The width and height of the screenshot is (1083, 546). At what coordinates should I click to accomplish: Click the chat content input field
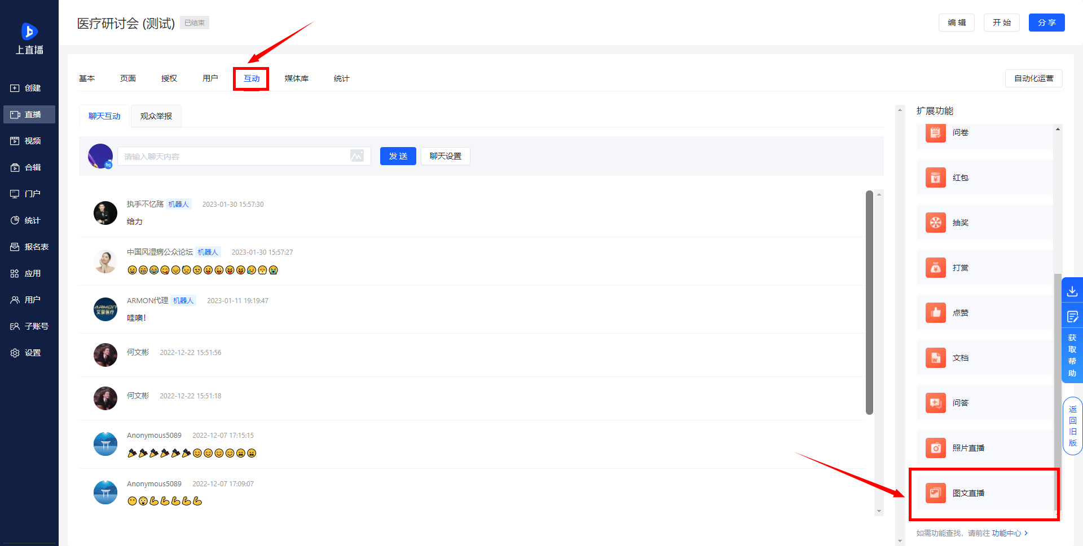(x=234, y=156)
